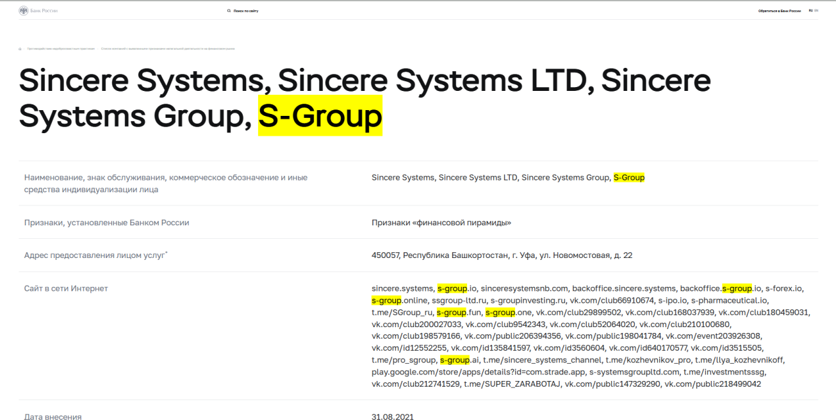Click the "sinceresystemsnb.com" site entry

525,289
